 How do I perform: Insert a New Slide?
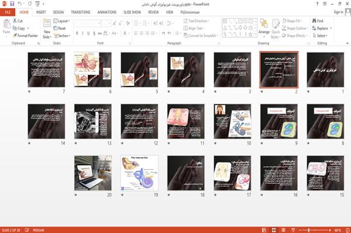point(47,29)
